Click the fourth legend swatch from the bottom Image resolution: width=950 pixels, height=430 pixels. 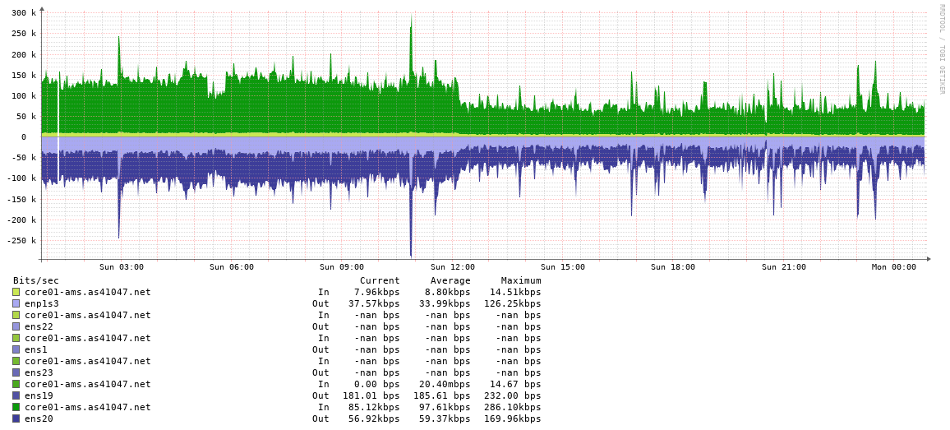point(16,384)
